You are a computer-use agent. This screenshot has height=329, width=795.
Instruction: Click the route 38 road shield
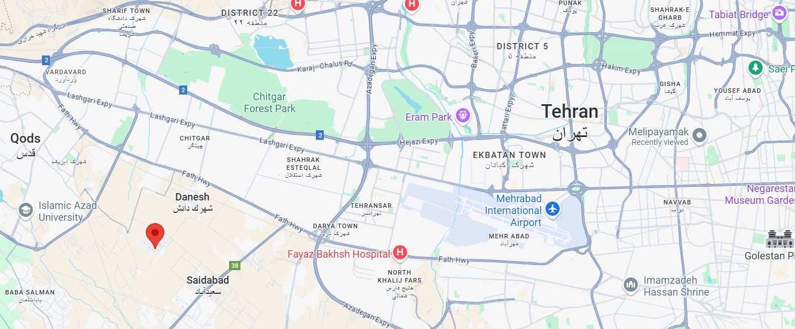[234, 266]
